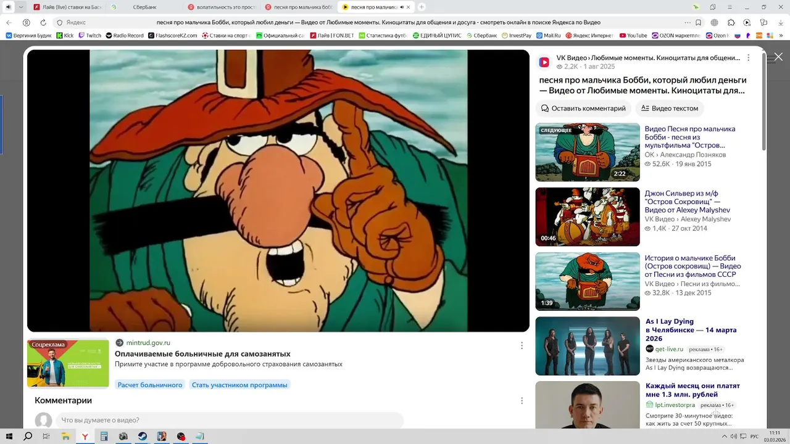Open the three-dot menu for Комментарии section

[x=522, y=401]
